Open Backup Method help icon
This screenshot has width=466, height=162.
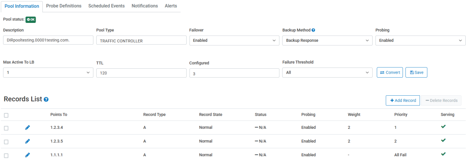[313, 30]
